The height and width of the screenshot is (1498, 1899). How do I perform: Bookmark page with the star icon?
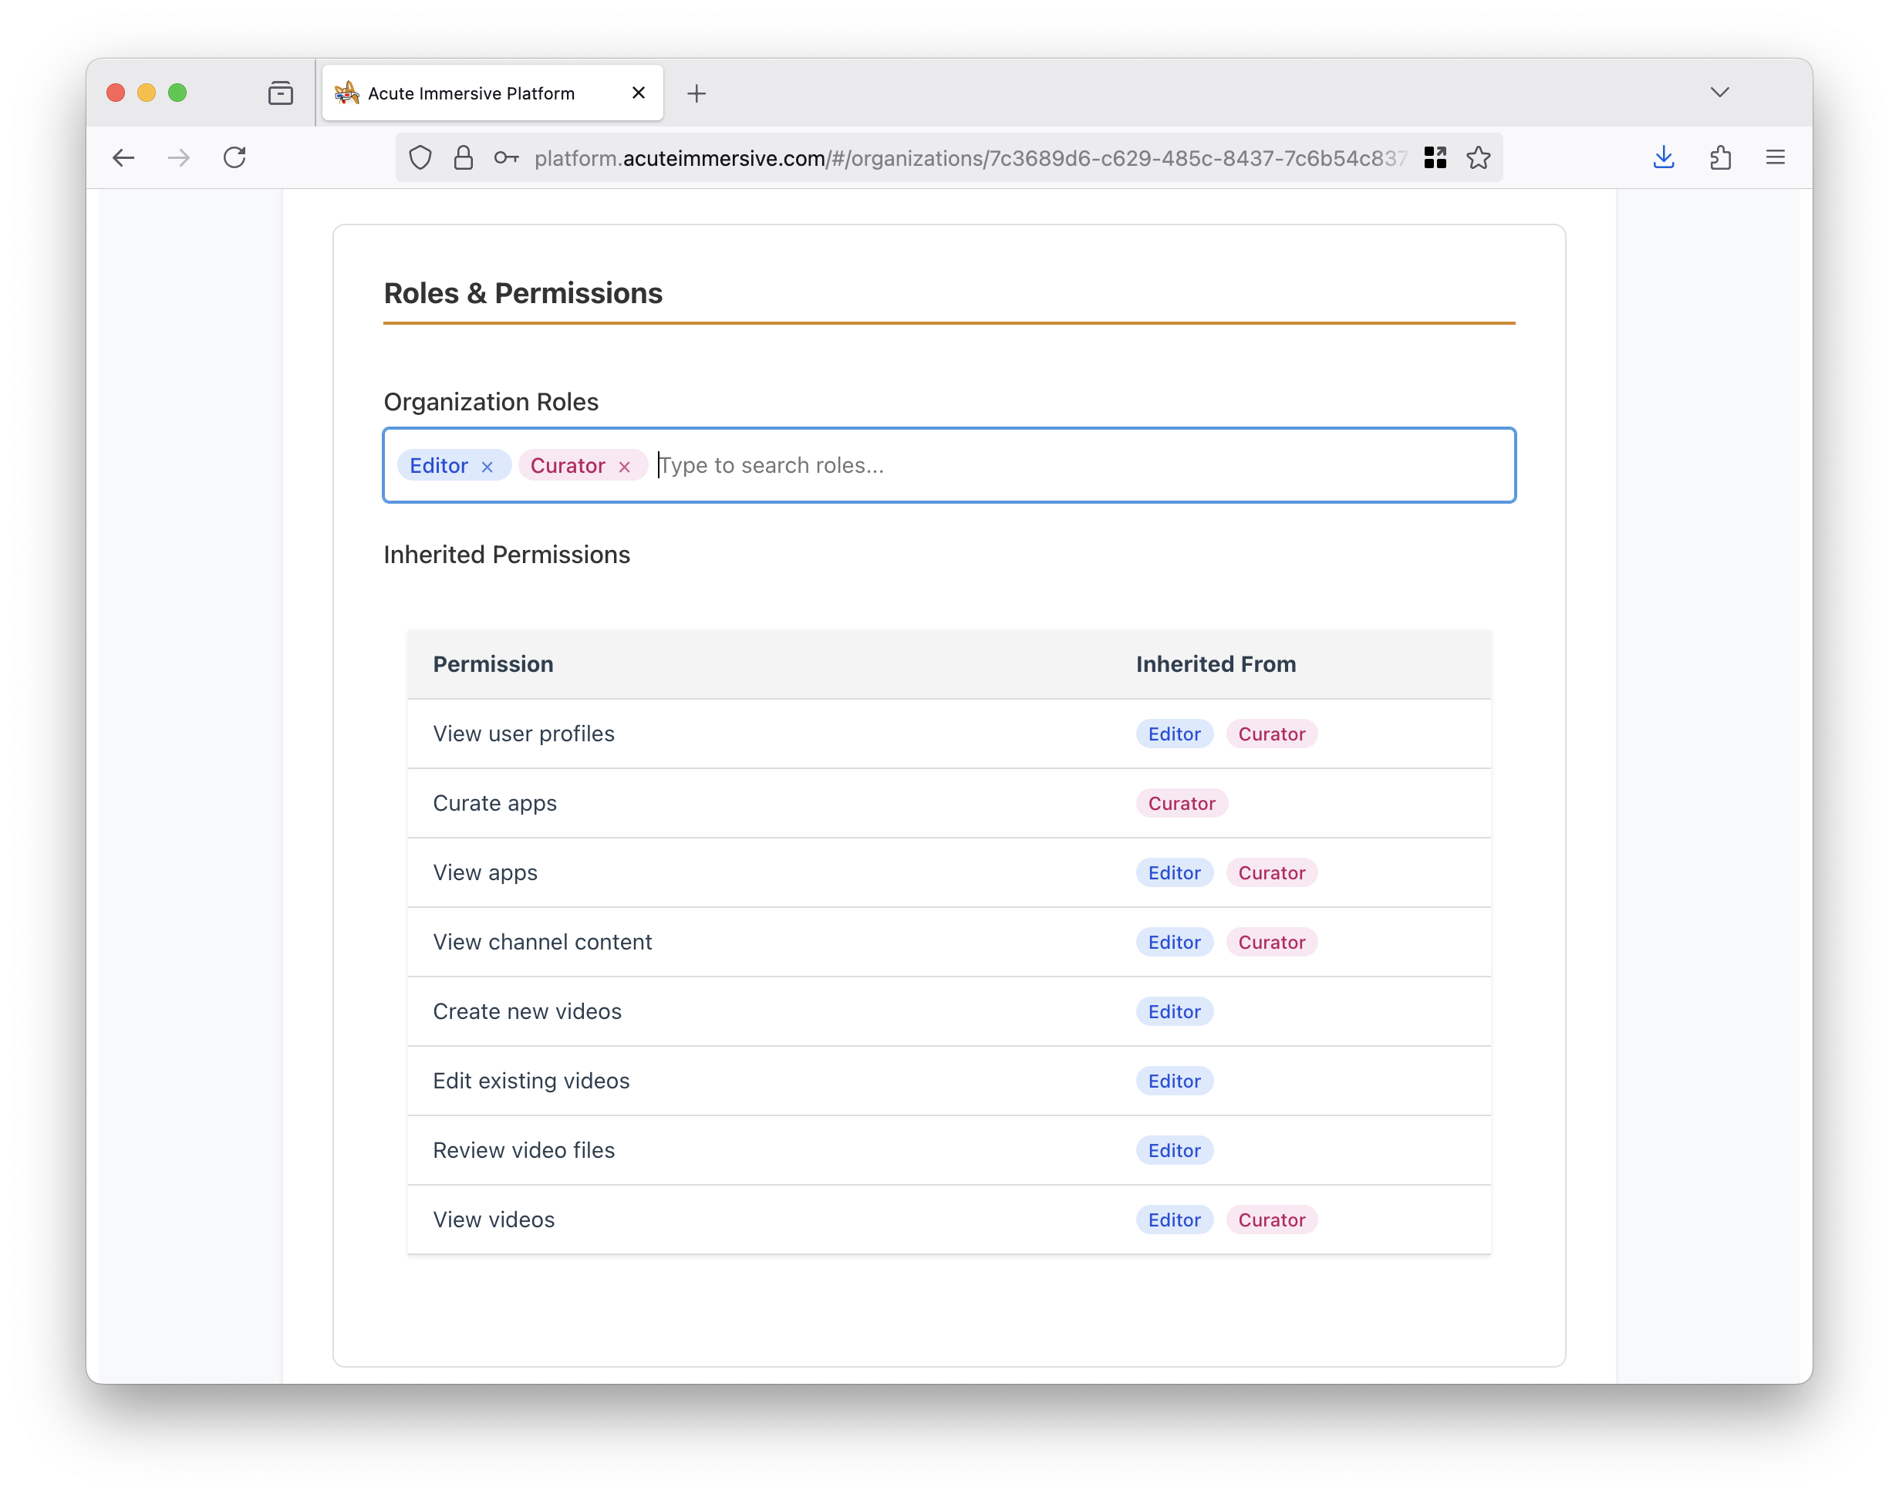click(x=1478, y=158)
